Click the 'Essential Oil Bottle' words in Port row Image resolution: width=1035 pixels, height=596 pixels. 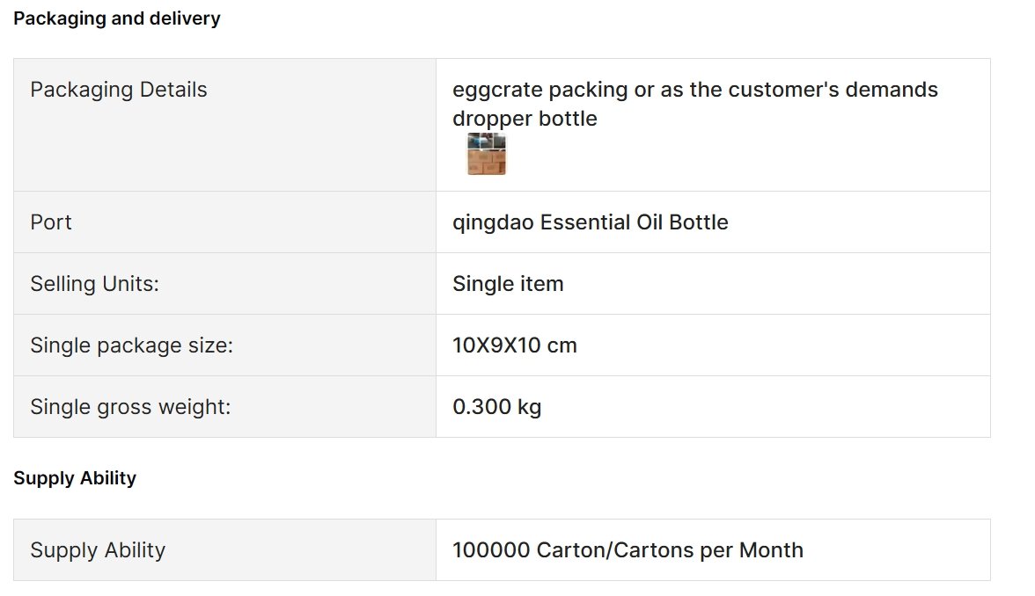pyautogui.click(x=634, y=222)
